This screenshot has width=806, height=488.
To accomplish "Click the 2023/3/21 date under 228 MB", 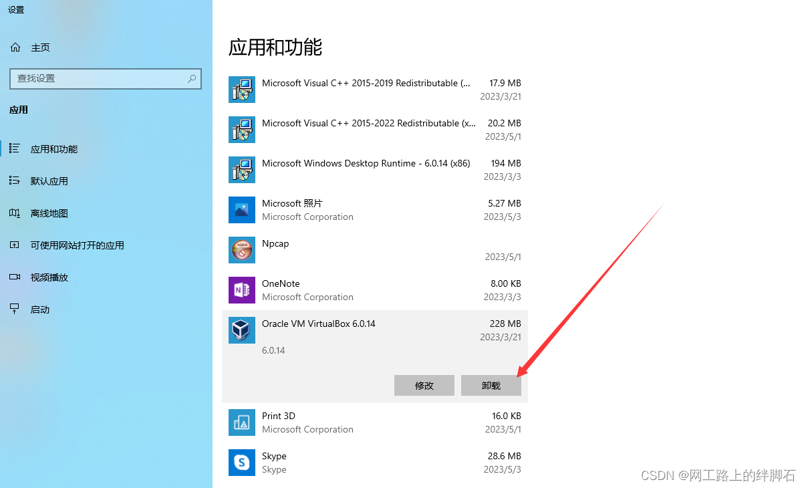I will (x=501, y=337).
